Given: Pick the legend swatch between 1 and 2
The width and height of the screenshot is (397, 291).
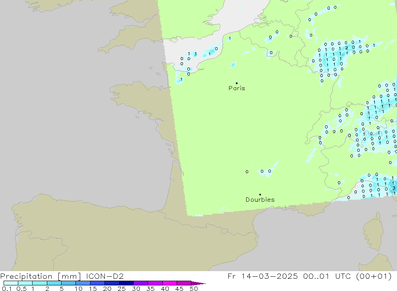Looking at the screenshot, I should tap(40, 283).
